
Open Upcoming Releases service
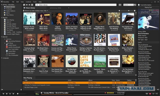[x=14, y=41]
